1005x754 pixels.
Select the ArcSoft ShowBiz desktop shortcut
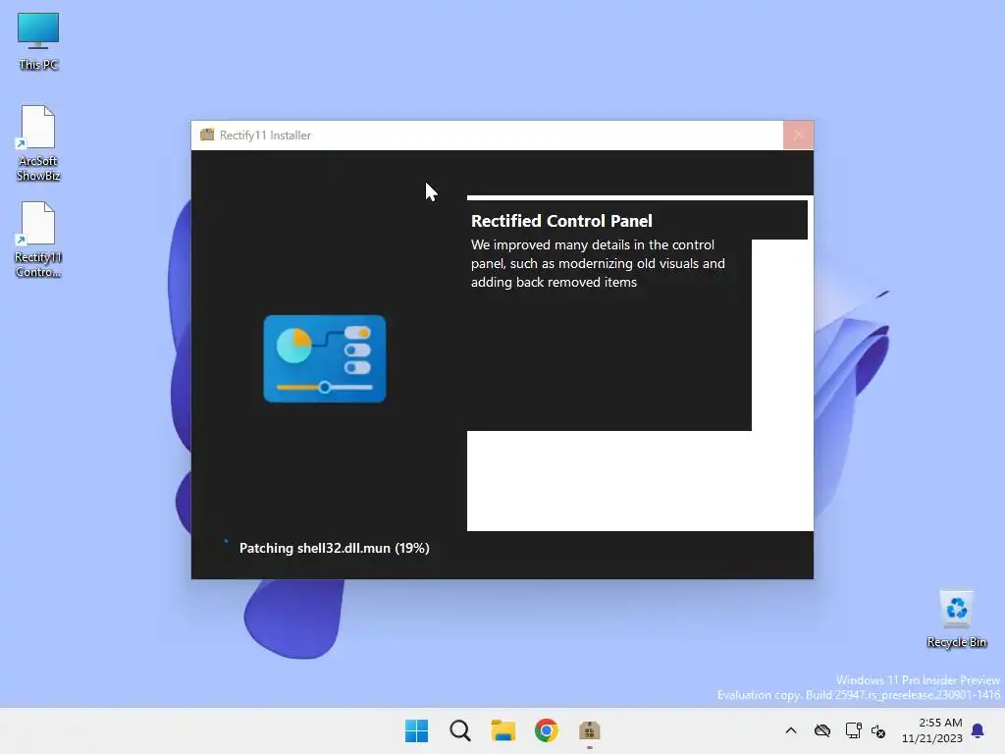38,143
